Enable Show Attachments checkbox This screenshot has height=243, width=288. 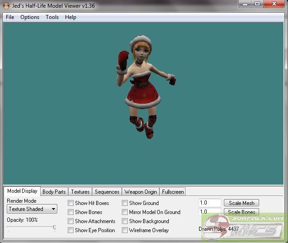tap(70, 221)
